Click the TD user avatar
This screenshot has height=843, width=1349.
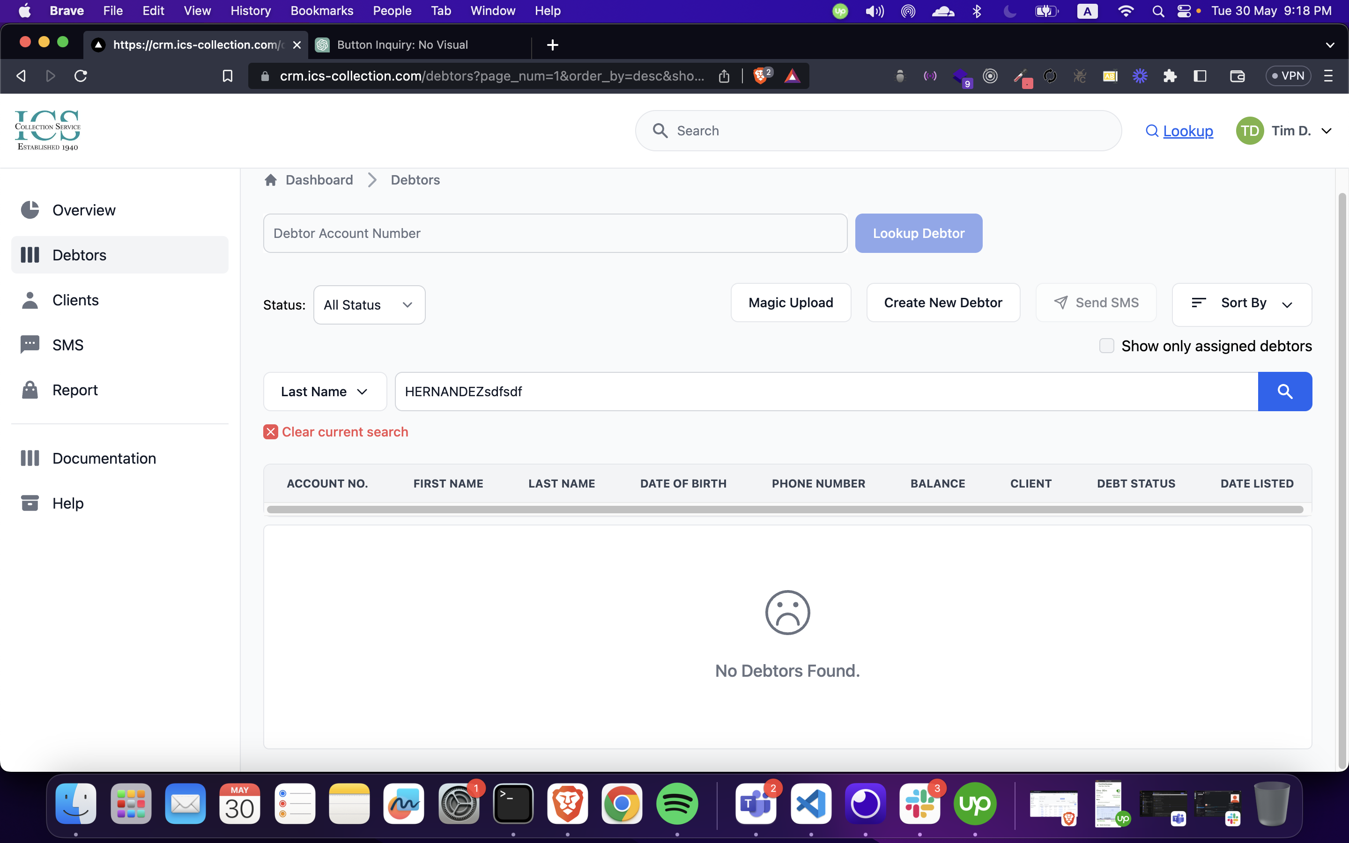pos(1249,131)
